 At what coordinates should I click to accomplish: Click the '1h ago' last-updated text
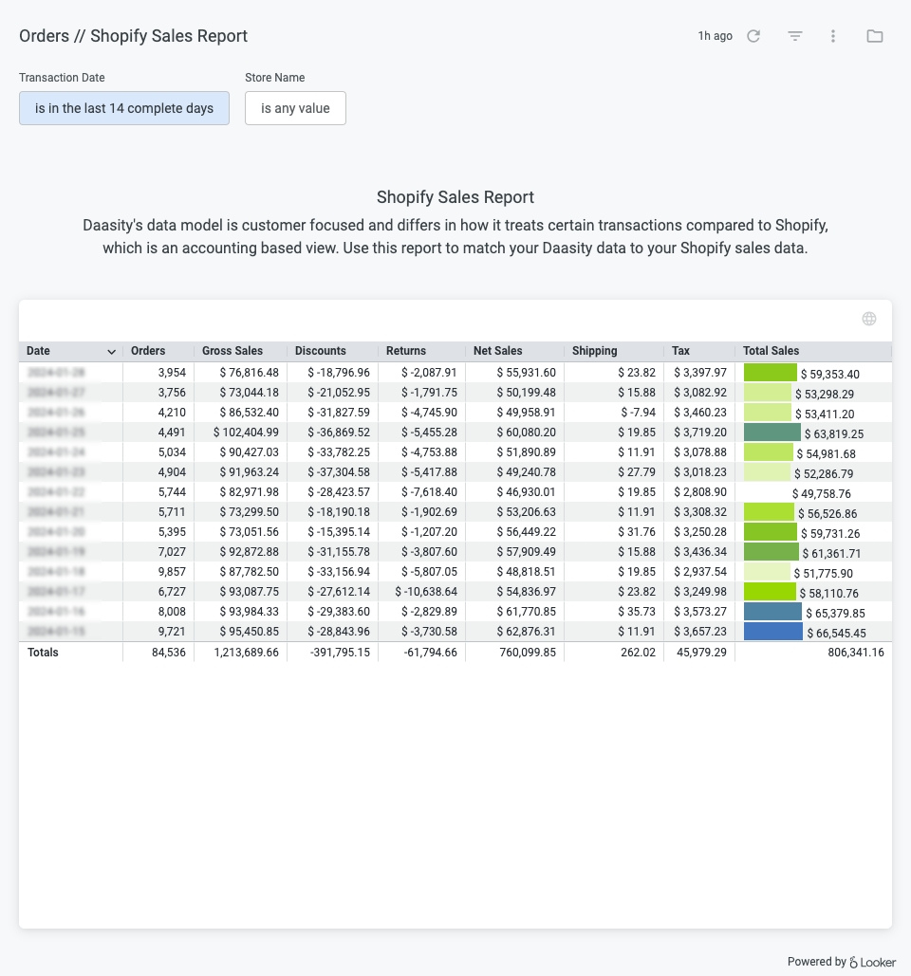[716, 36]
